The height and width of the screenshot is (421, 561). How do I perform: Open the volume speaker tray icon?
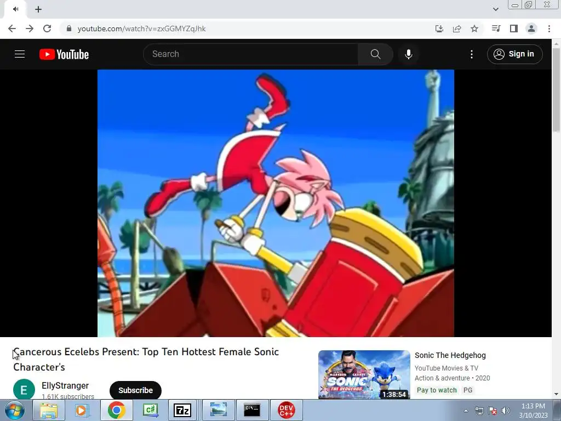pyautogui.click(x=506, y=411)
